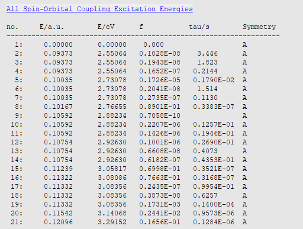This screenshot has width=303, height=229.
Task: Select the tau/s column header
Action: coord(199,27)
